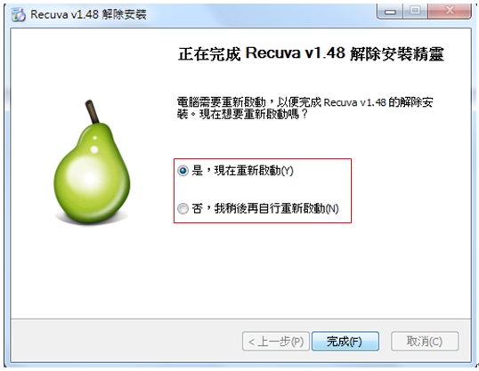Click the empty space between the two radio options
Screen dimensions: 479x371
pyautogui.click(x=263, y=190)
